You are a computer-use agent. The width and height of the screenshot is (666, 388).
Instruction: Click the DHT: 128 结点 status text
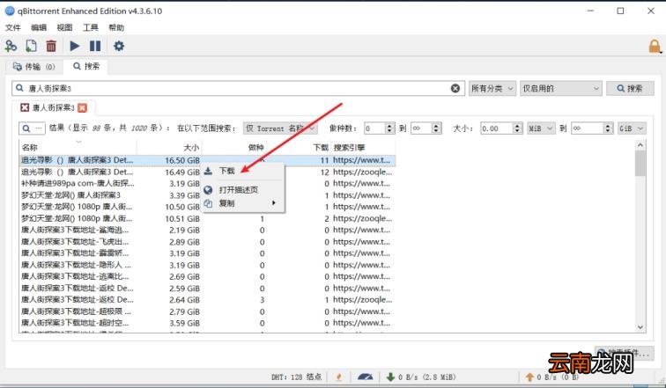click(297, 377)
